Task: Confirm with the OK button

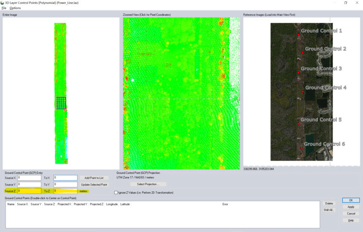Action: pyautogui.click(x=351, y=200)
